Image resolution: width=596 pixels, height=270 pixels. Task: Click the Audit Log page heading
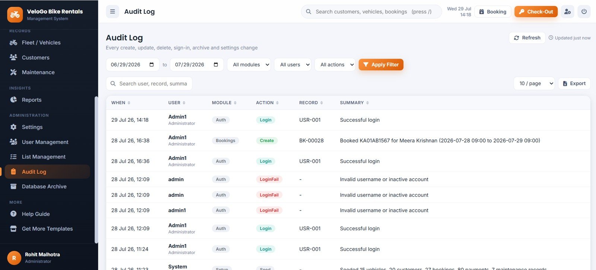click(124, 38)
